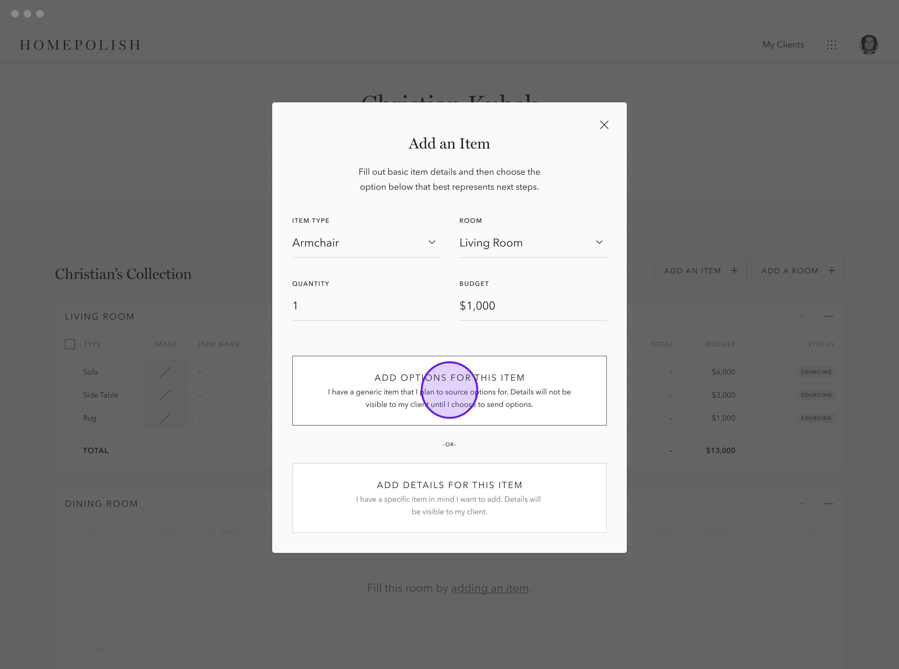Click the Add A Room button
The height and width of the screenshot is (669, 899).
click(797, 271)
